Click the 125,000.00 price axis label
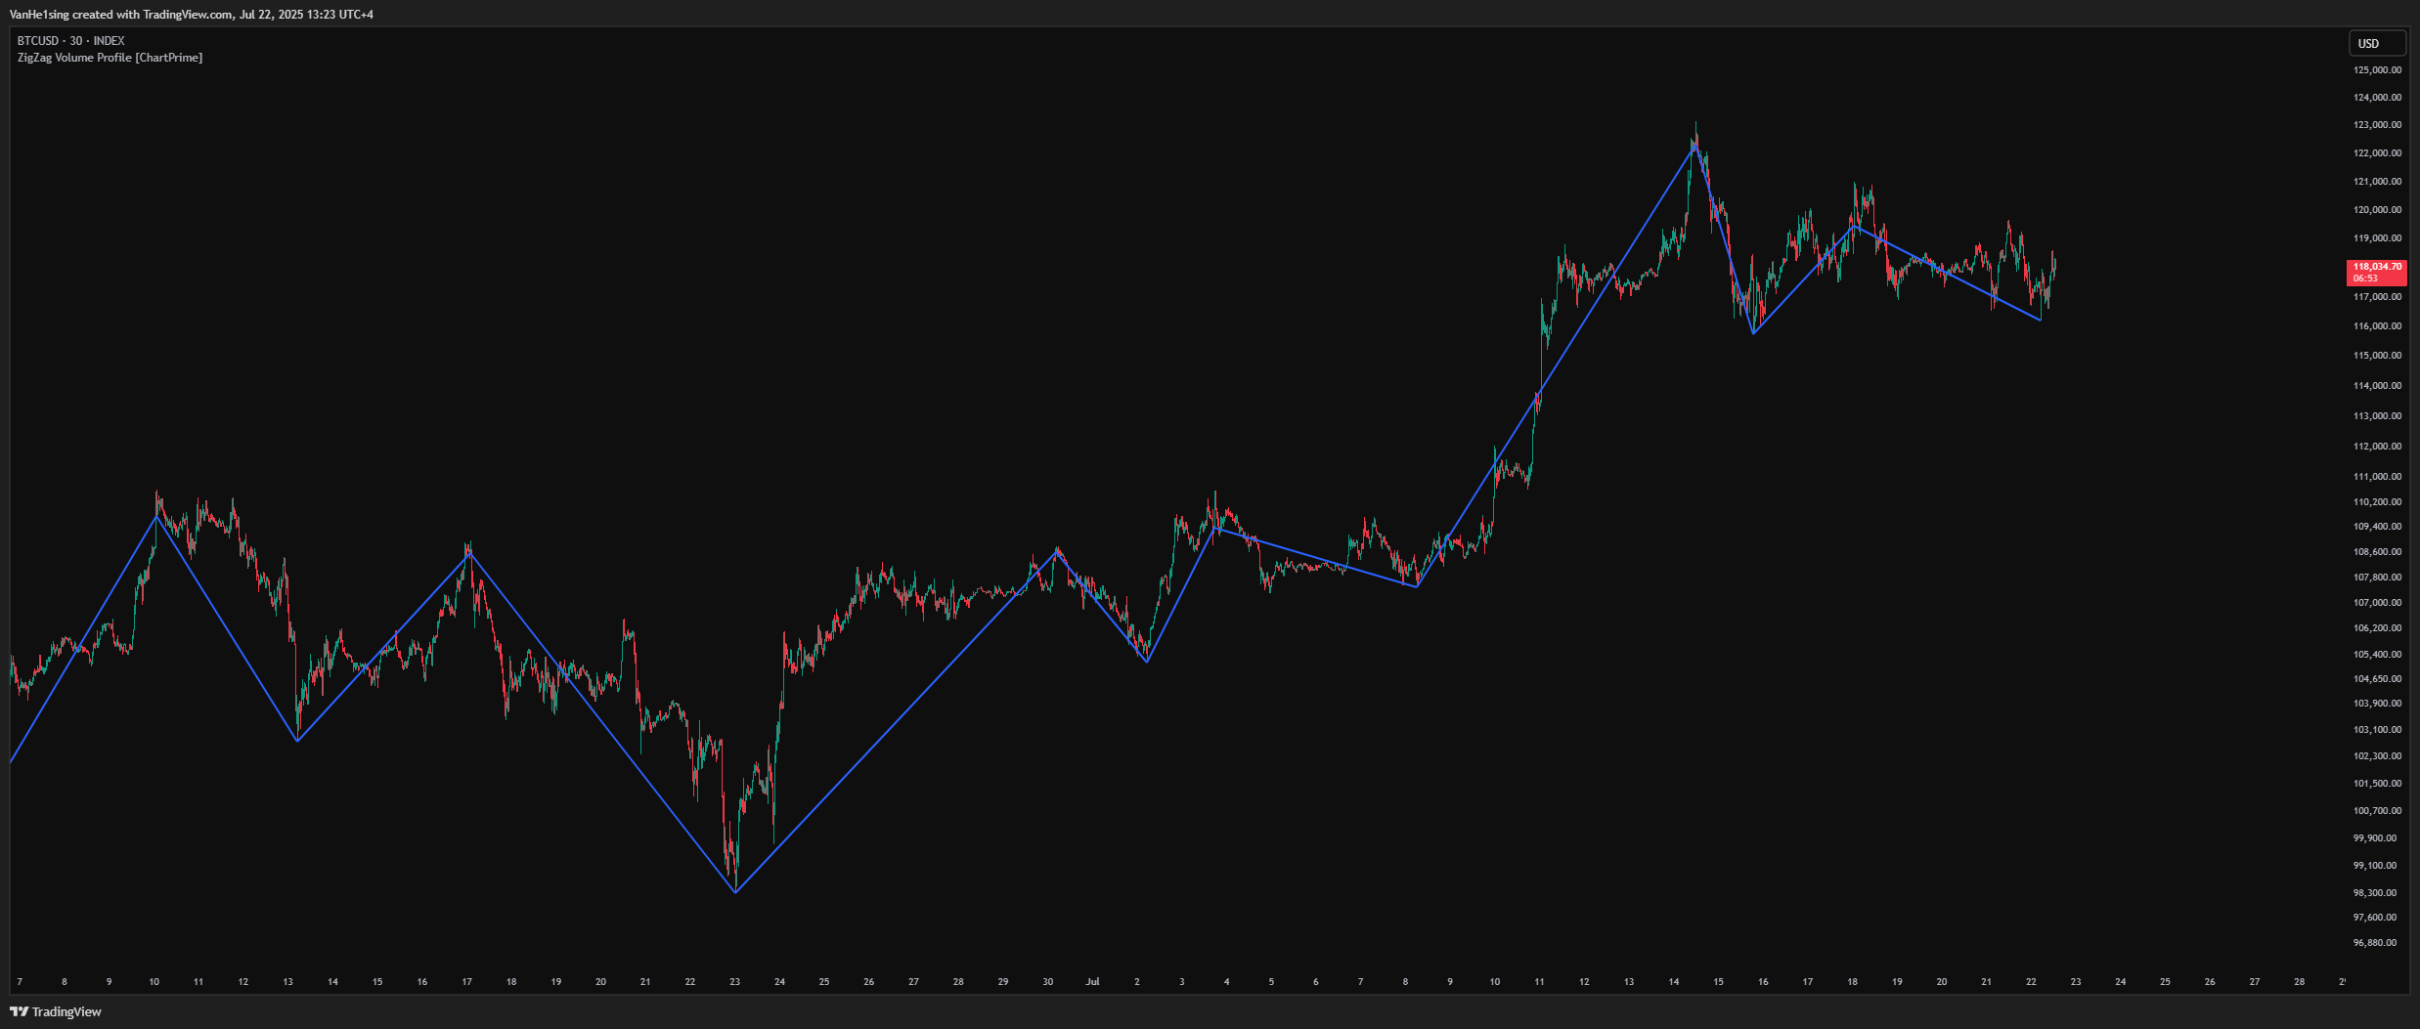Viewport: 2420px width, 1029px height. pyautogui.click(x=2377, y=70)
